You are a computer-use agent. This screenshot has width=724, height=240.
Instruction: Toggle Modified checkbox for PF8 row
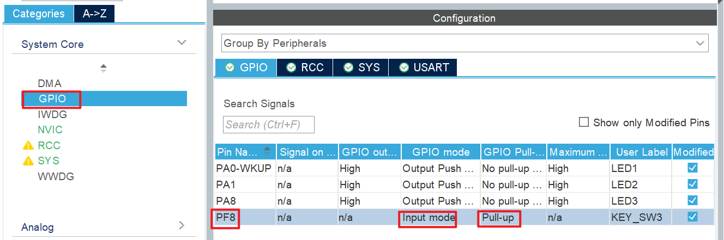click(x=692, y=217)
